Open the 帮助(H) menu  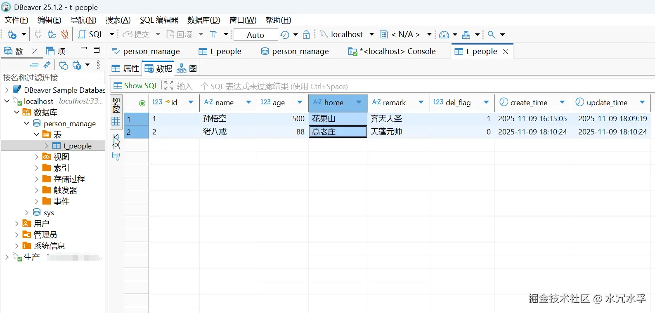tap(279, 20)
